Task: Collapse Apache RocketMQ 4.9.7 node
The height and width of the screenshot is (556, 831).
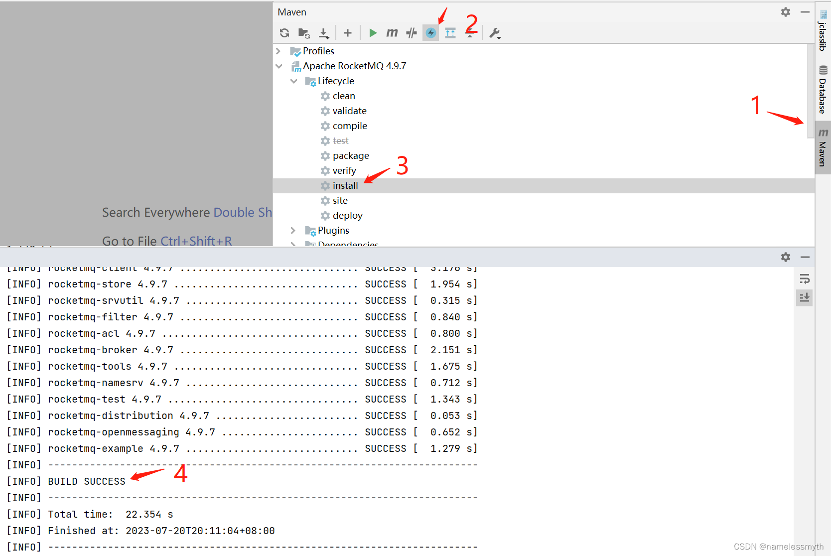Action: tap(278, 66)
